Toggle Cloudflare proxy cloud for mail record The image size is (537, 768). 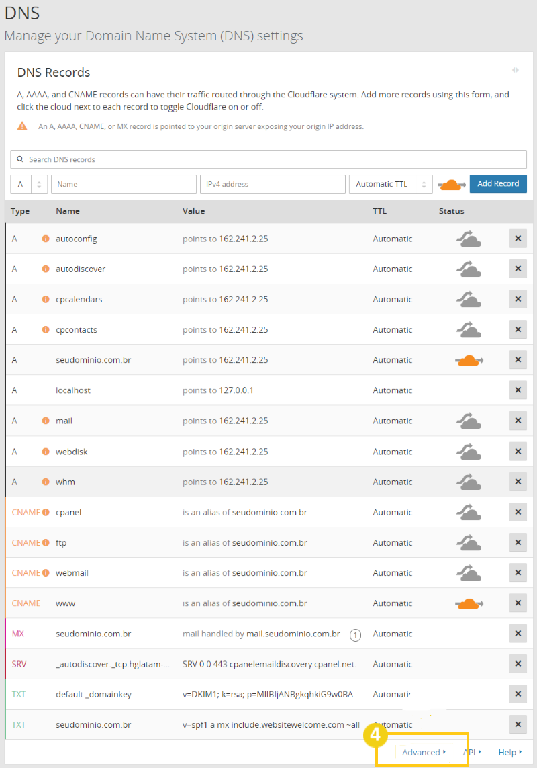point(469,421)
